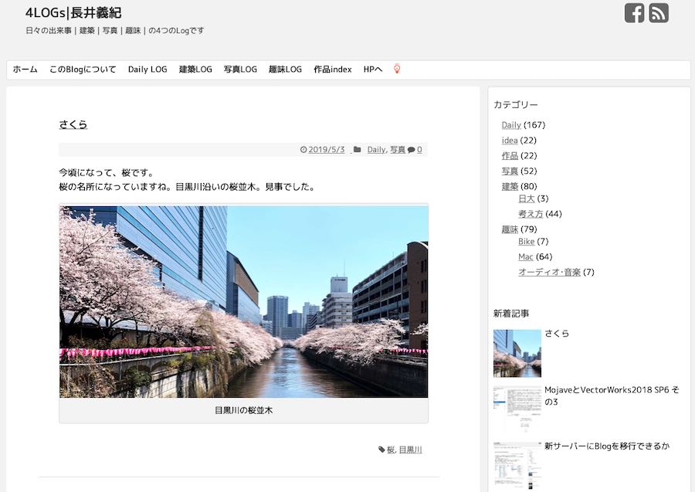Open 建築 category in sidebar
The width and height of the screenshot is (695, 492).
click(510, 187)
